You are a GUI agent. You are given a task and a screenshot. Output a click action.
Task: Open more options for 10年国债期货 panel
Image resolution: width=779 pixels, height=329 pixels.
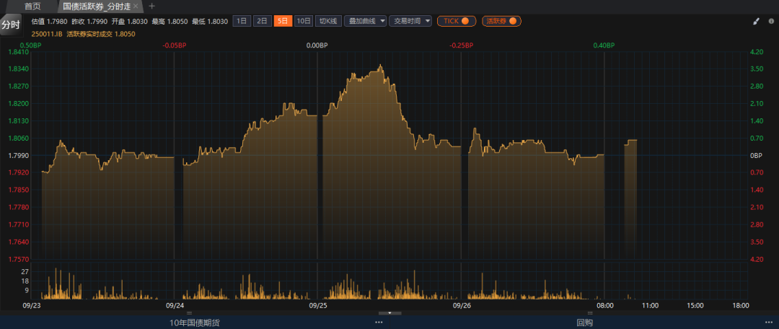pyautogui.click(x=378, y=323)
